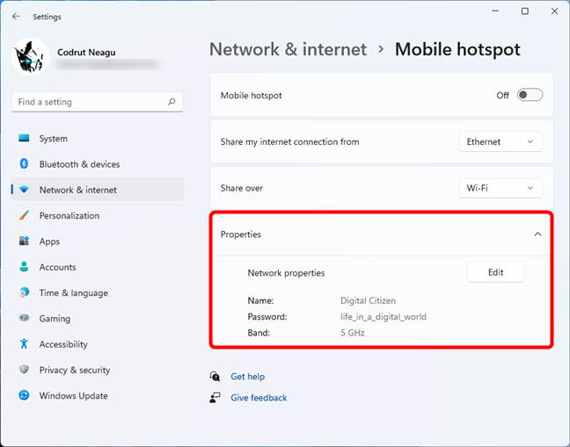Click the Mobile hotspot page title
Viewport: 570px width, 447px height.
click(457, 49)
